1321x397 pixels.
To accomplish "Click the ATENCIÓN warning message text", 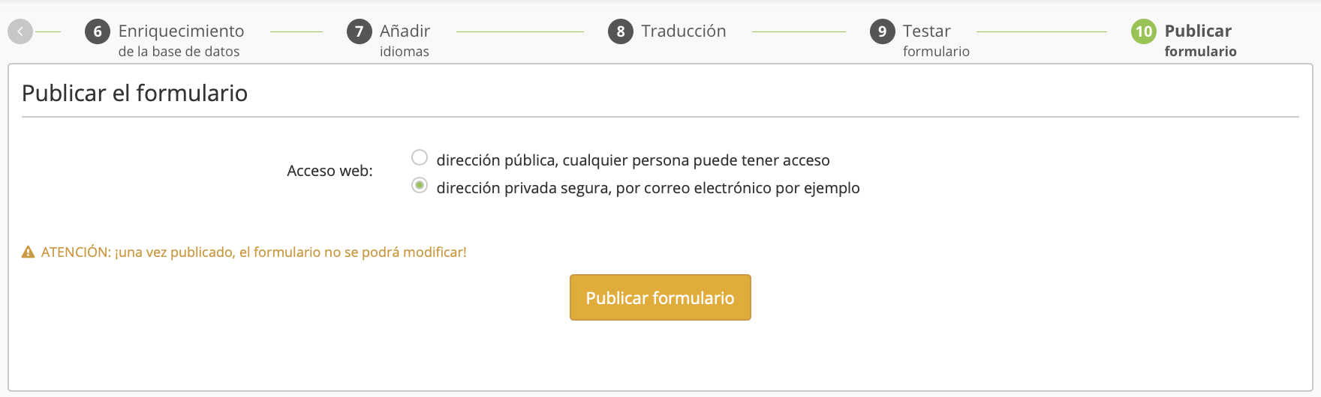I will coord(254,252).
